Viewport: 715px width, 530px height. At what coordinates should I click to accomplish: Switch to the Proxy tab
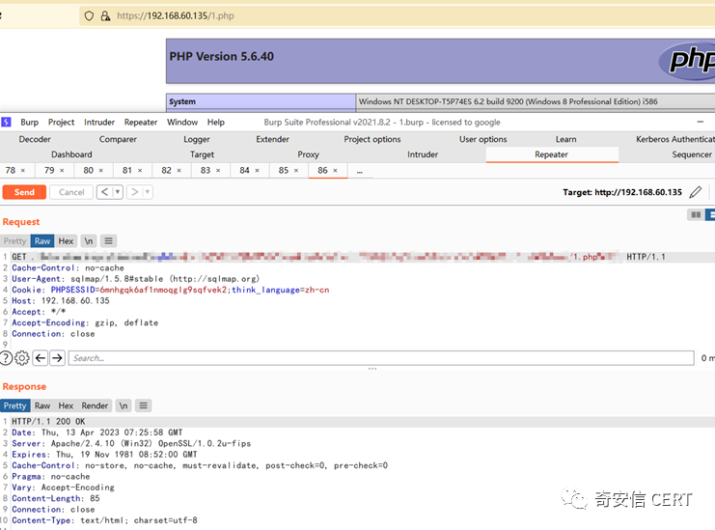308,154
